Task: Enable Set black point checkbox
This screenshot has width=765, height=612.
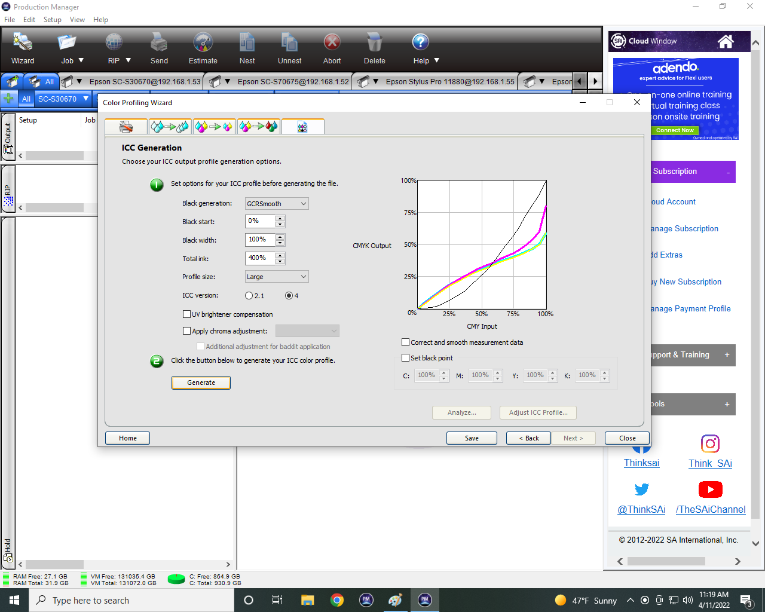Action: tap(406, 358)
